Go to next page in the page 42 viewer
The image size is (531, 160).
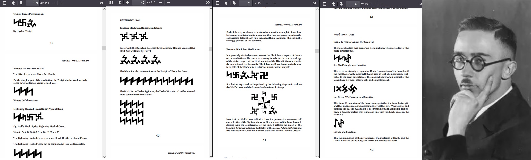(341, 4)
